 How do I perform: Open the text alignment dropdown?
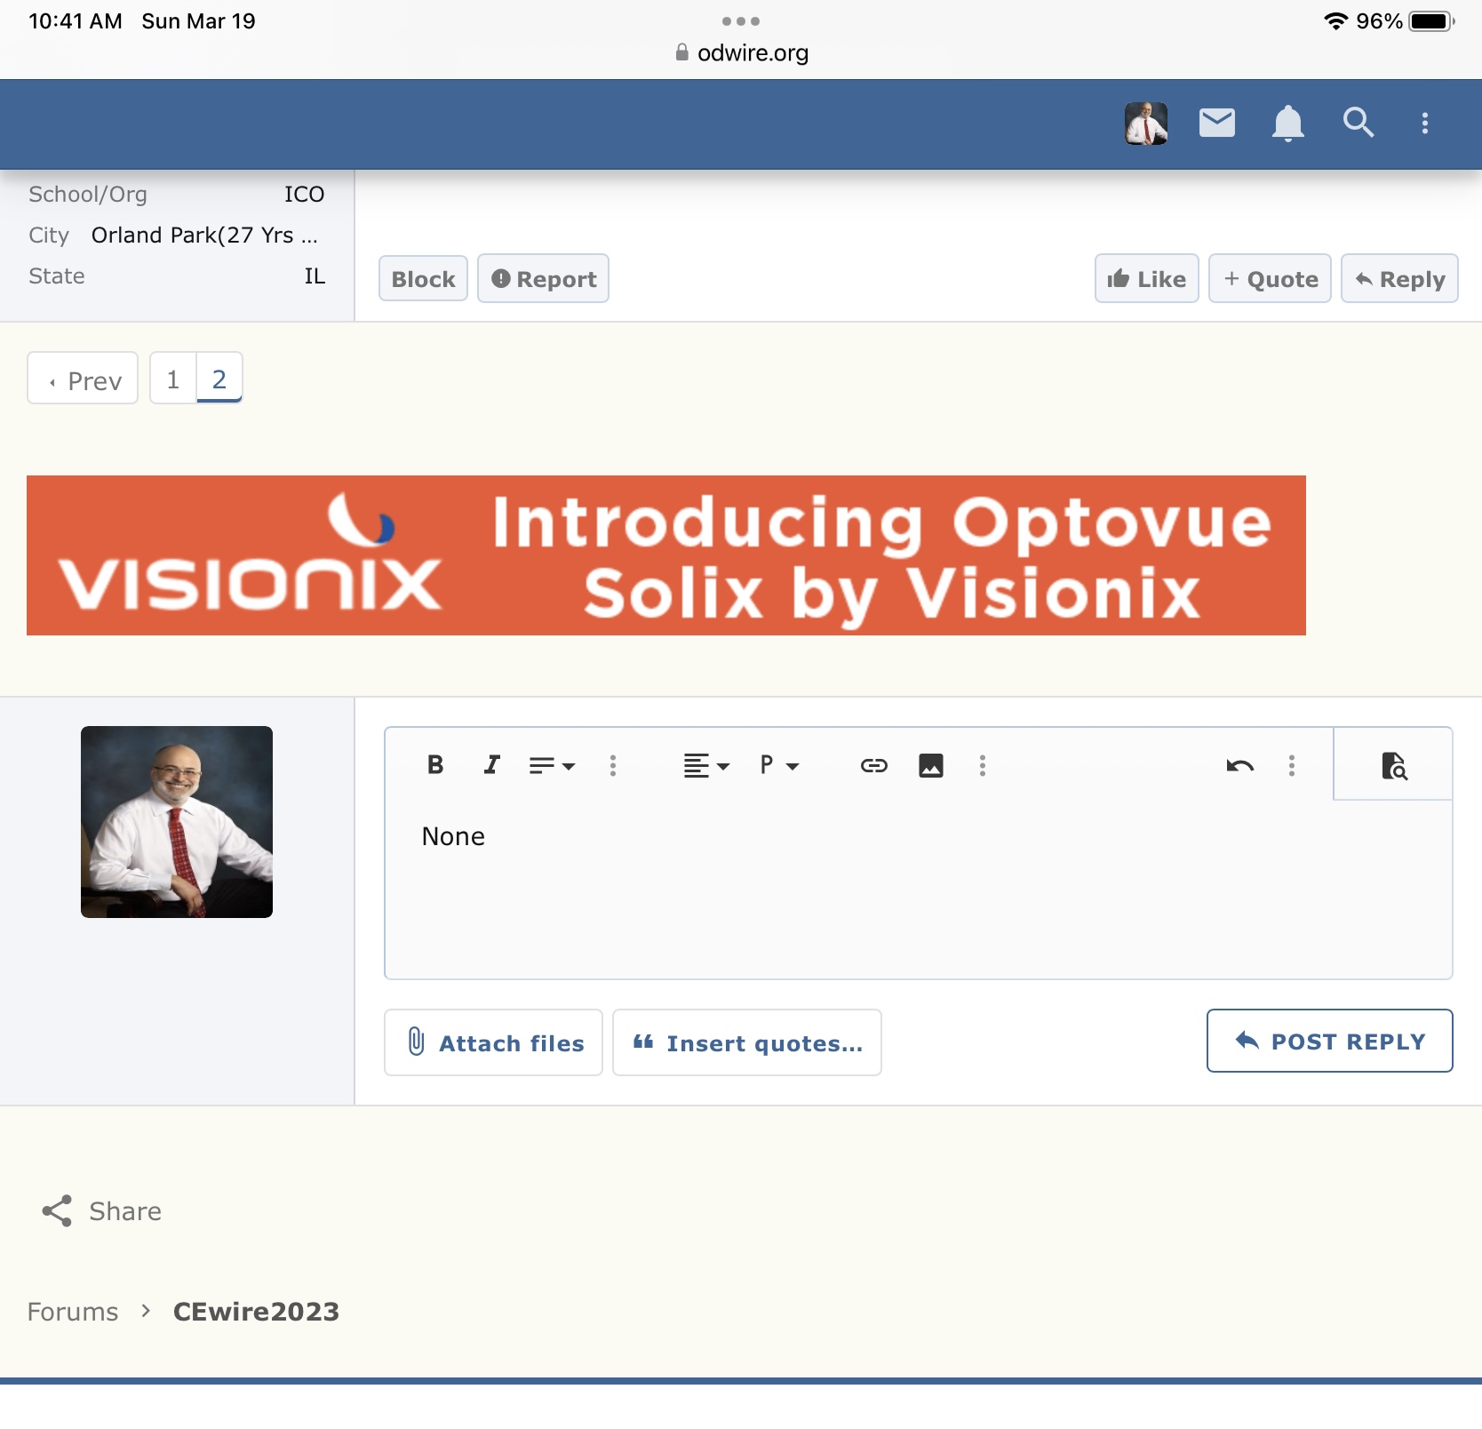pyautogui.click(x=706, y=765)
